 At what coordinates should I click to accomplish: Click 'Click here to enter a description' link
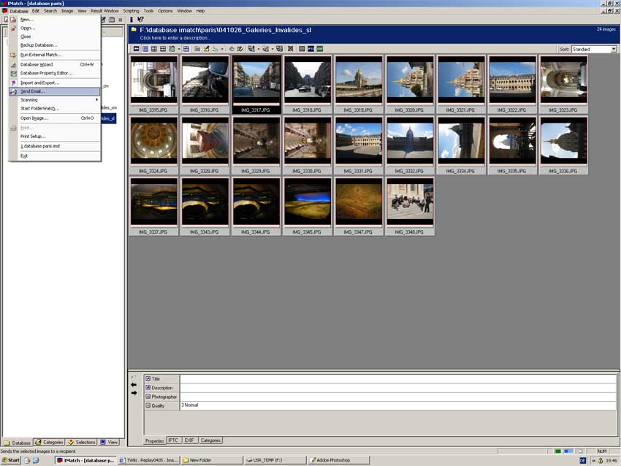coord(175,38)
